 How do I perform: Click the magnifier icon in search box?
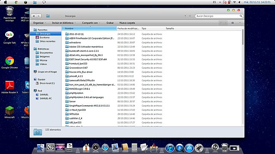tap(241, 16)
